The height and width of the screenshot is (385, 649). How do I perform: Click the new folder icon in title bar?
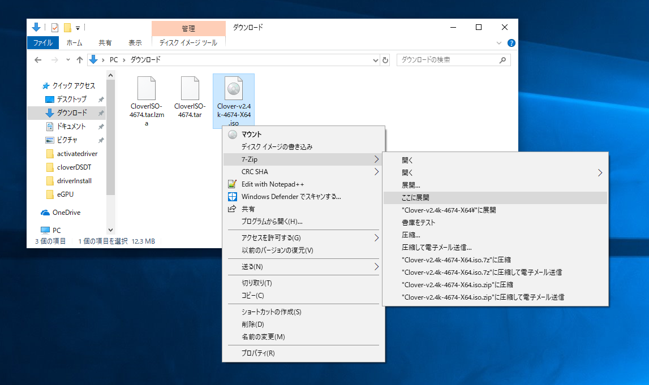[x=67, y=28]
